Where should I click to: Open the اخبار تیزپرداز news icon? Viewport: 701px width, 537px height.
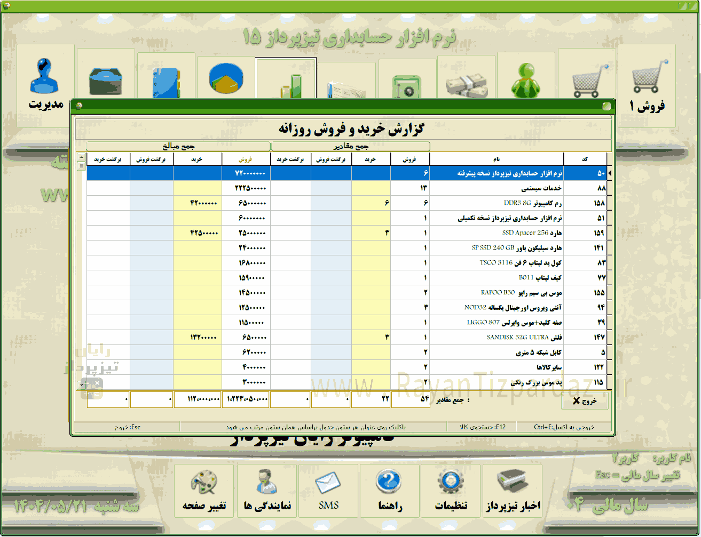513,491
